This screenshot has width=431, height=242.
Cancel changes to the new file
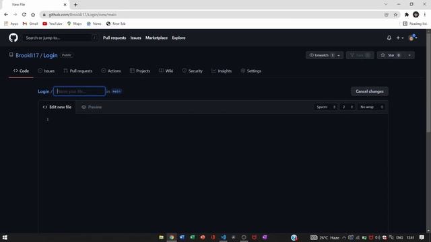click(370, 91)
